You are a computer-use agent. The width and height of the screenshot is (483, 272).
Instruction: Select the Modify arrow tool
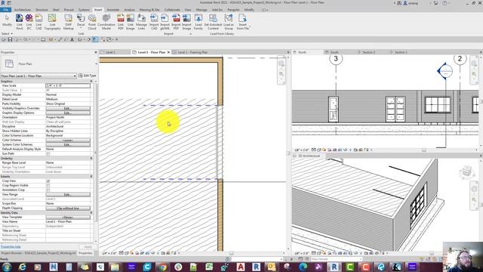click(x=7, y=21)
